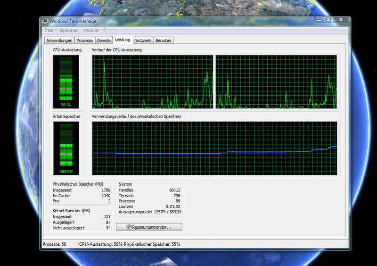The height and width of the screenshot is (266, 377).
Task: Open the Optionen menu
Action: (69, 30)
